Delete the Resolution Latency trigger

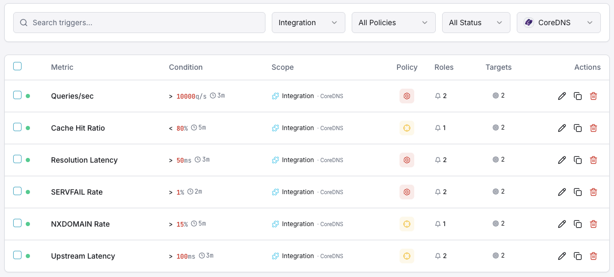pos(593,160)
